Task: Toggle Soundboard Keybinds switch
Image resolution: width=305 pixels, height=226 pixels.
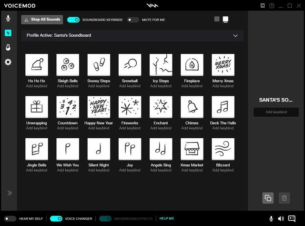Action: point(73,20)
